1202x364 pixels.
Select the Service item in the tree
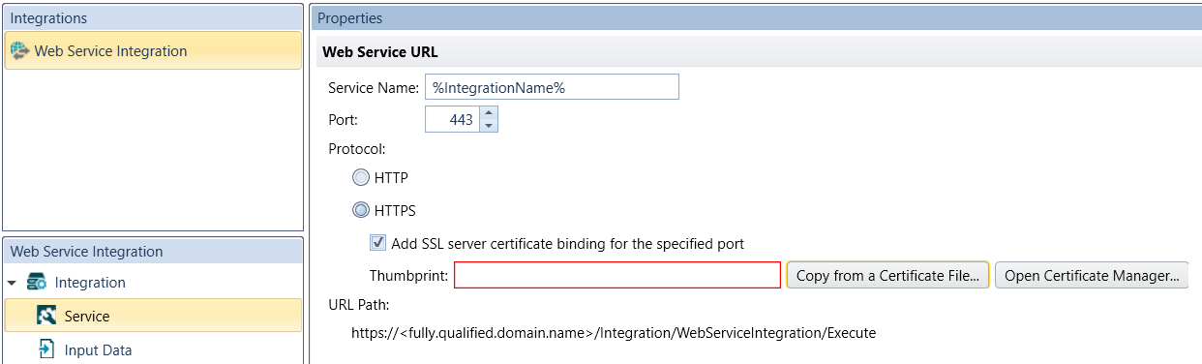point(153,316)
